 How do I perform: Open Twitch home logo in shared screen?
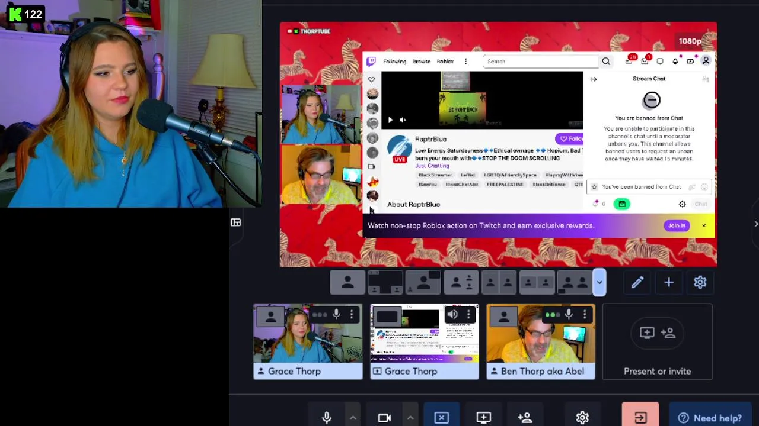click(x=371, y=61)
